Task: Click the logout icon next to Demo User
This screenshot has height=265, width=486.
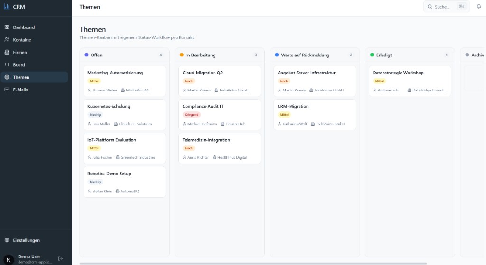Action: click(x=60, y=259)
